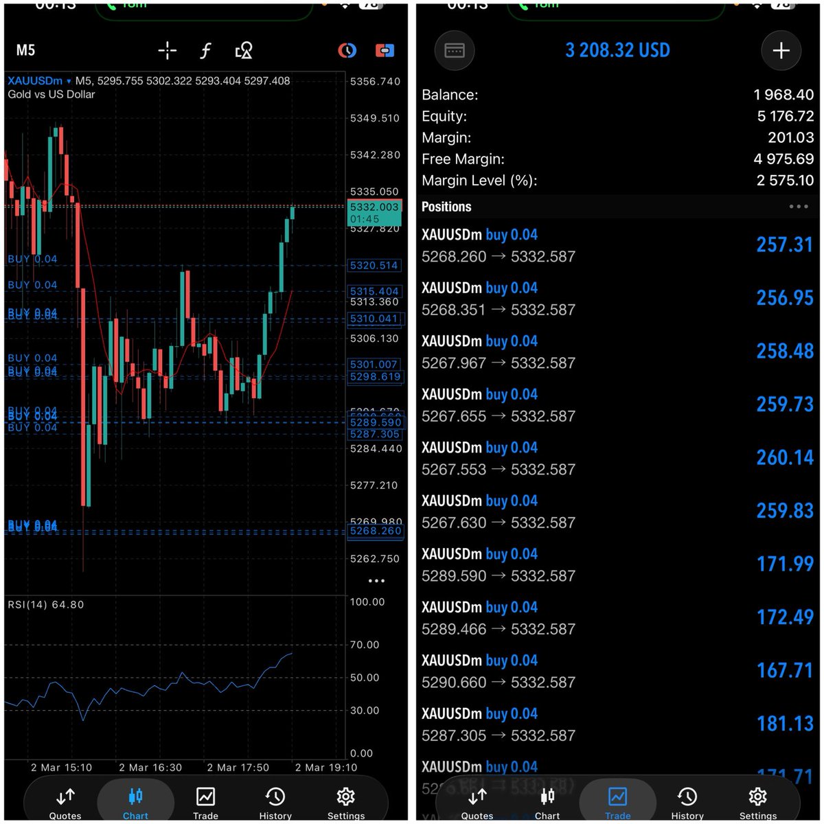824x824 pixels.
Task: Select the position with profit 171.99
Action: (x=618, y=564)
